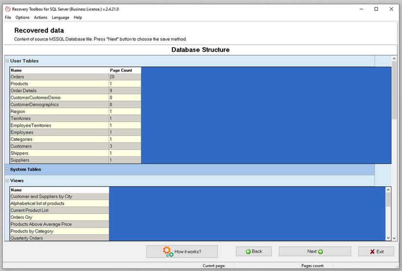Collapse the User Tables section
Screen dimensions: 402x271
point(7,61)
